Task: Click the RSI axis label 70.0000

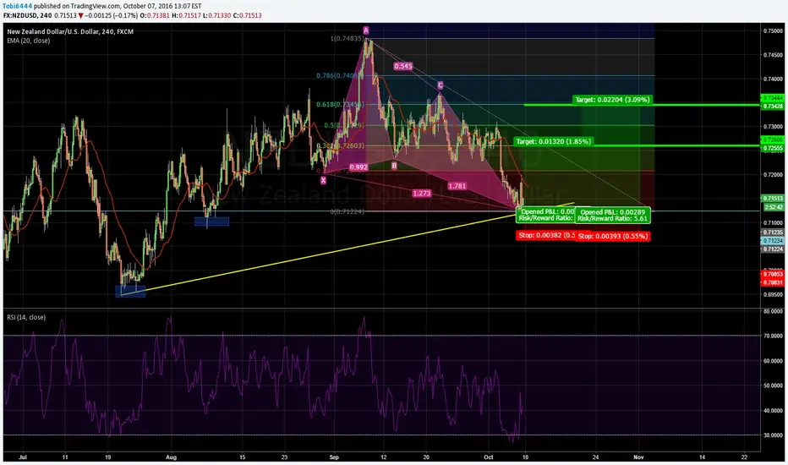Action: click(773, 336)
